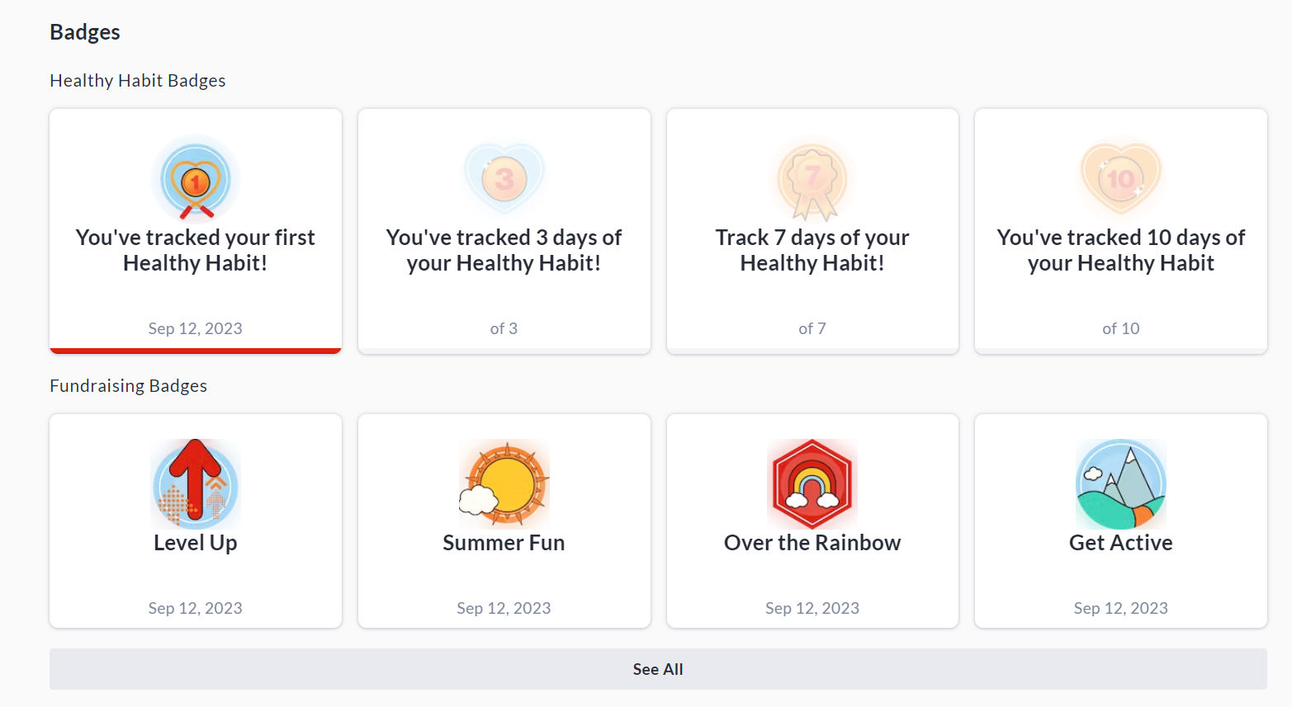Click the Summer Fun sun badge icon

[x=504, y=484]
